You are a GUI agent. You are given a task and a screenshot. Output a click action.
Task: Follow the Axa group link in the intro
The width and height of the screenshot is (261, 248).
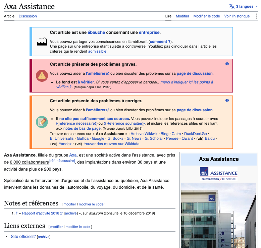[x=73, y=155]
